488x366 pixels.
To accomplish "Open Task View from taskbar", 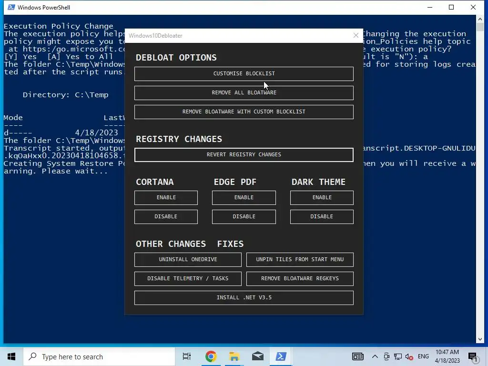I will (186, 356).
